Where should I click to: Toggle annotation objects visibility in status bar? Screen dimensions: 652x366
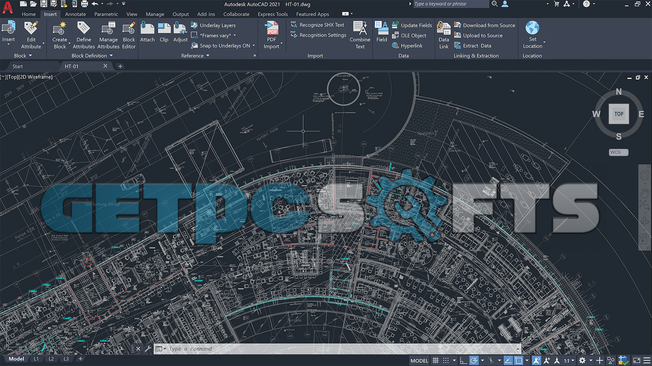click(536, 361)
